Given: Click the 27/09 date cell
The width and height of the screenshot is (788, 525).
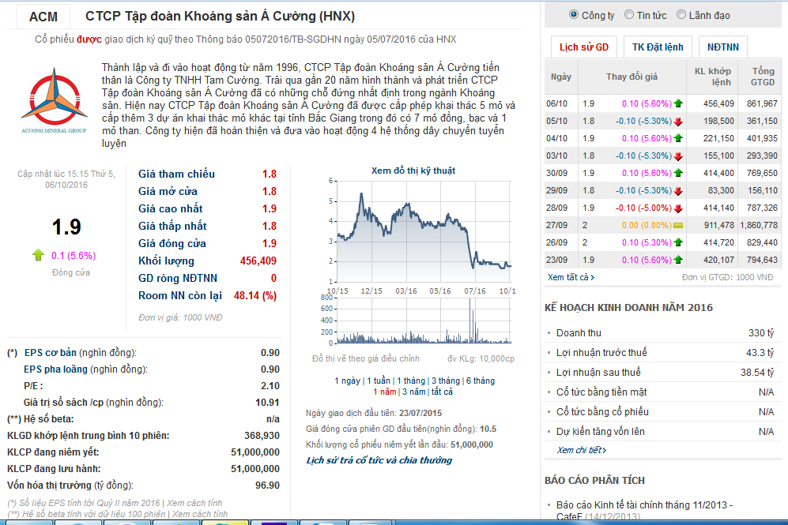Looking at the screenshot, I should tap(557, 225).
